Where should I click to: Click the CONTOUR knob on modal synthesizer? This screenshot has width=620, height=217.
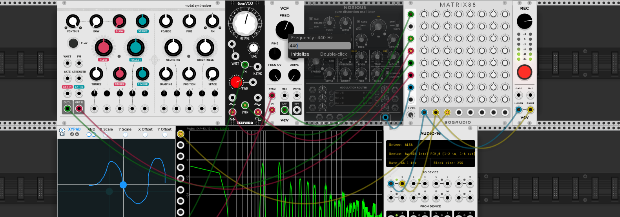point(73,21)
